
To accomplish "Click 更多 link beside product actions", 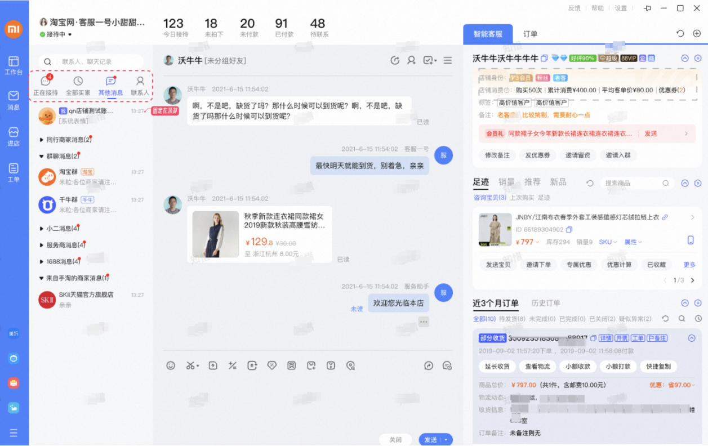I will [x=689, y=265].
